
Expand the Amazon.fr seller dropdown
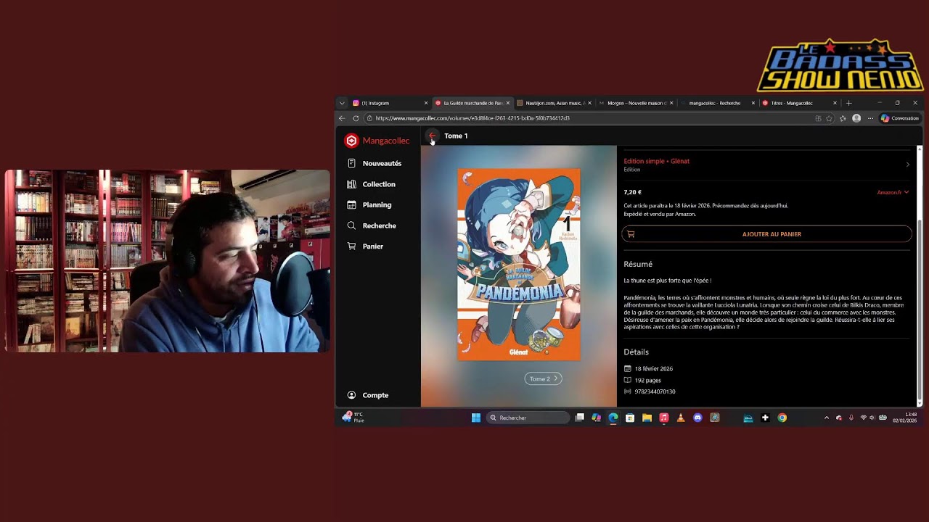click(893, 192)
